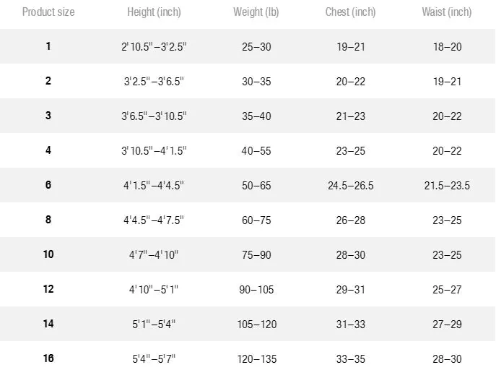This screenshot has height=378, width=496.
Task: Click the chest cell 24.5–26.5
Action: click(x=350, y=186)
